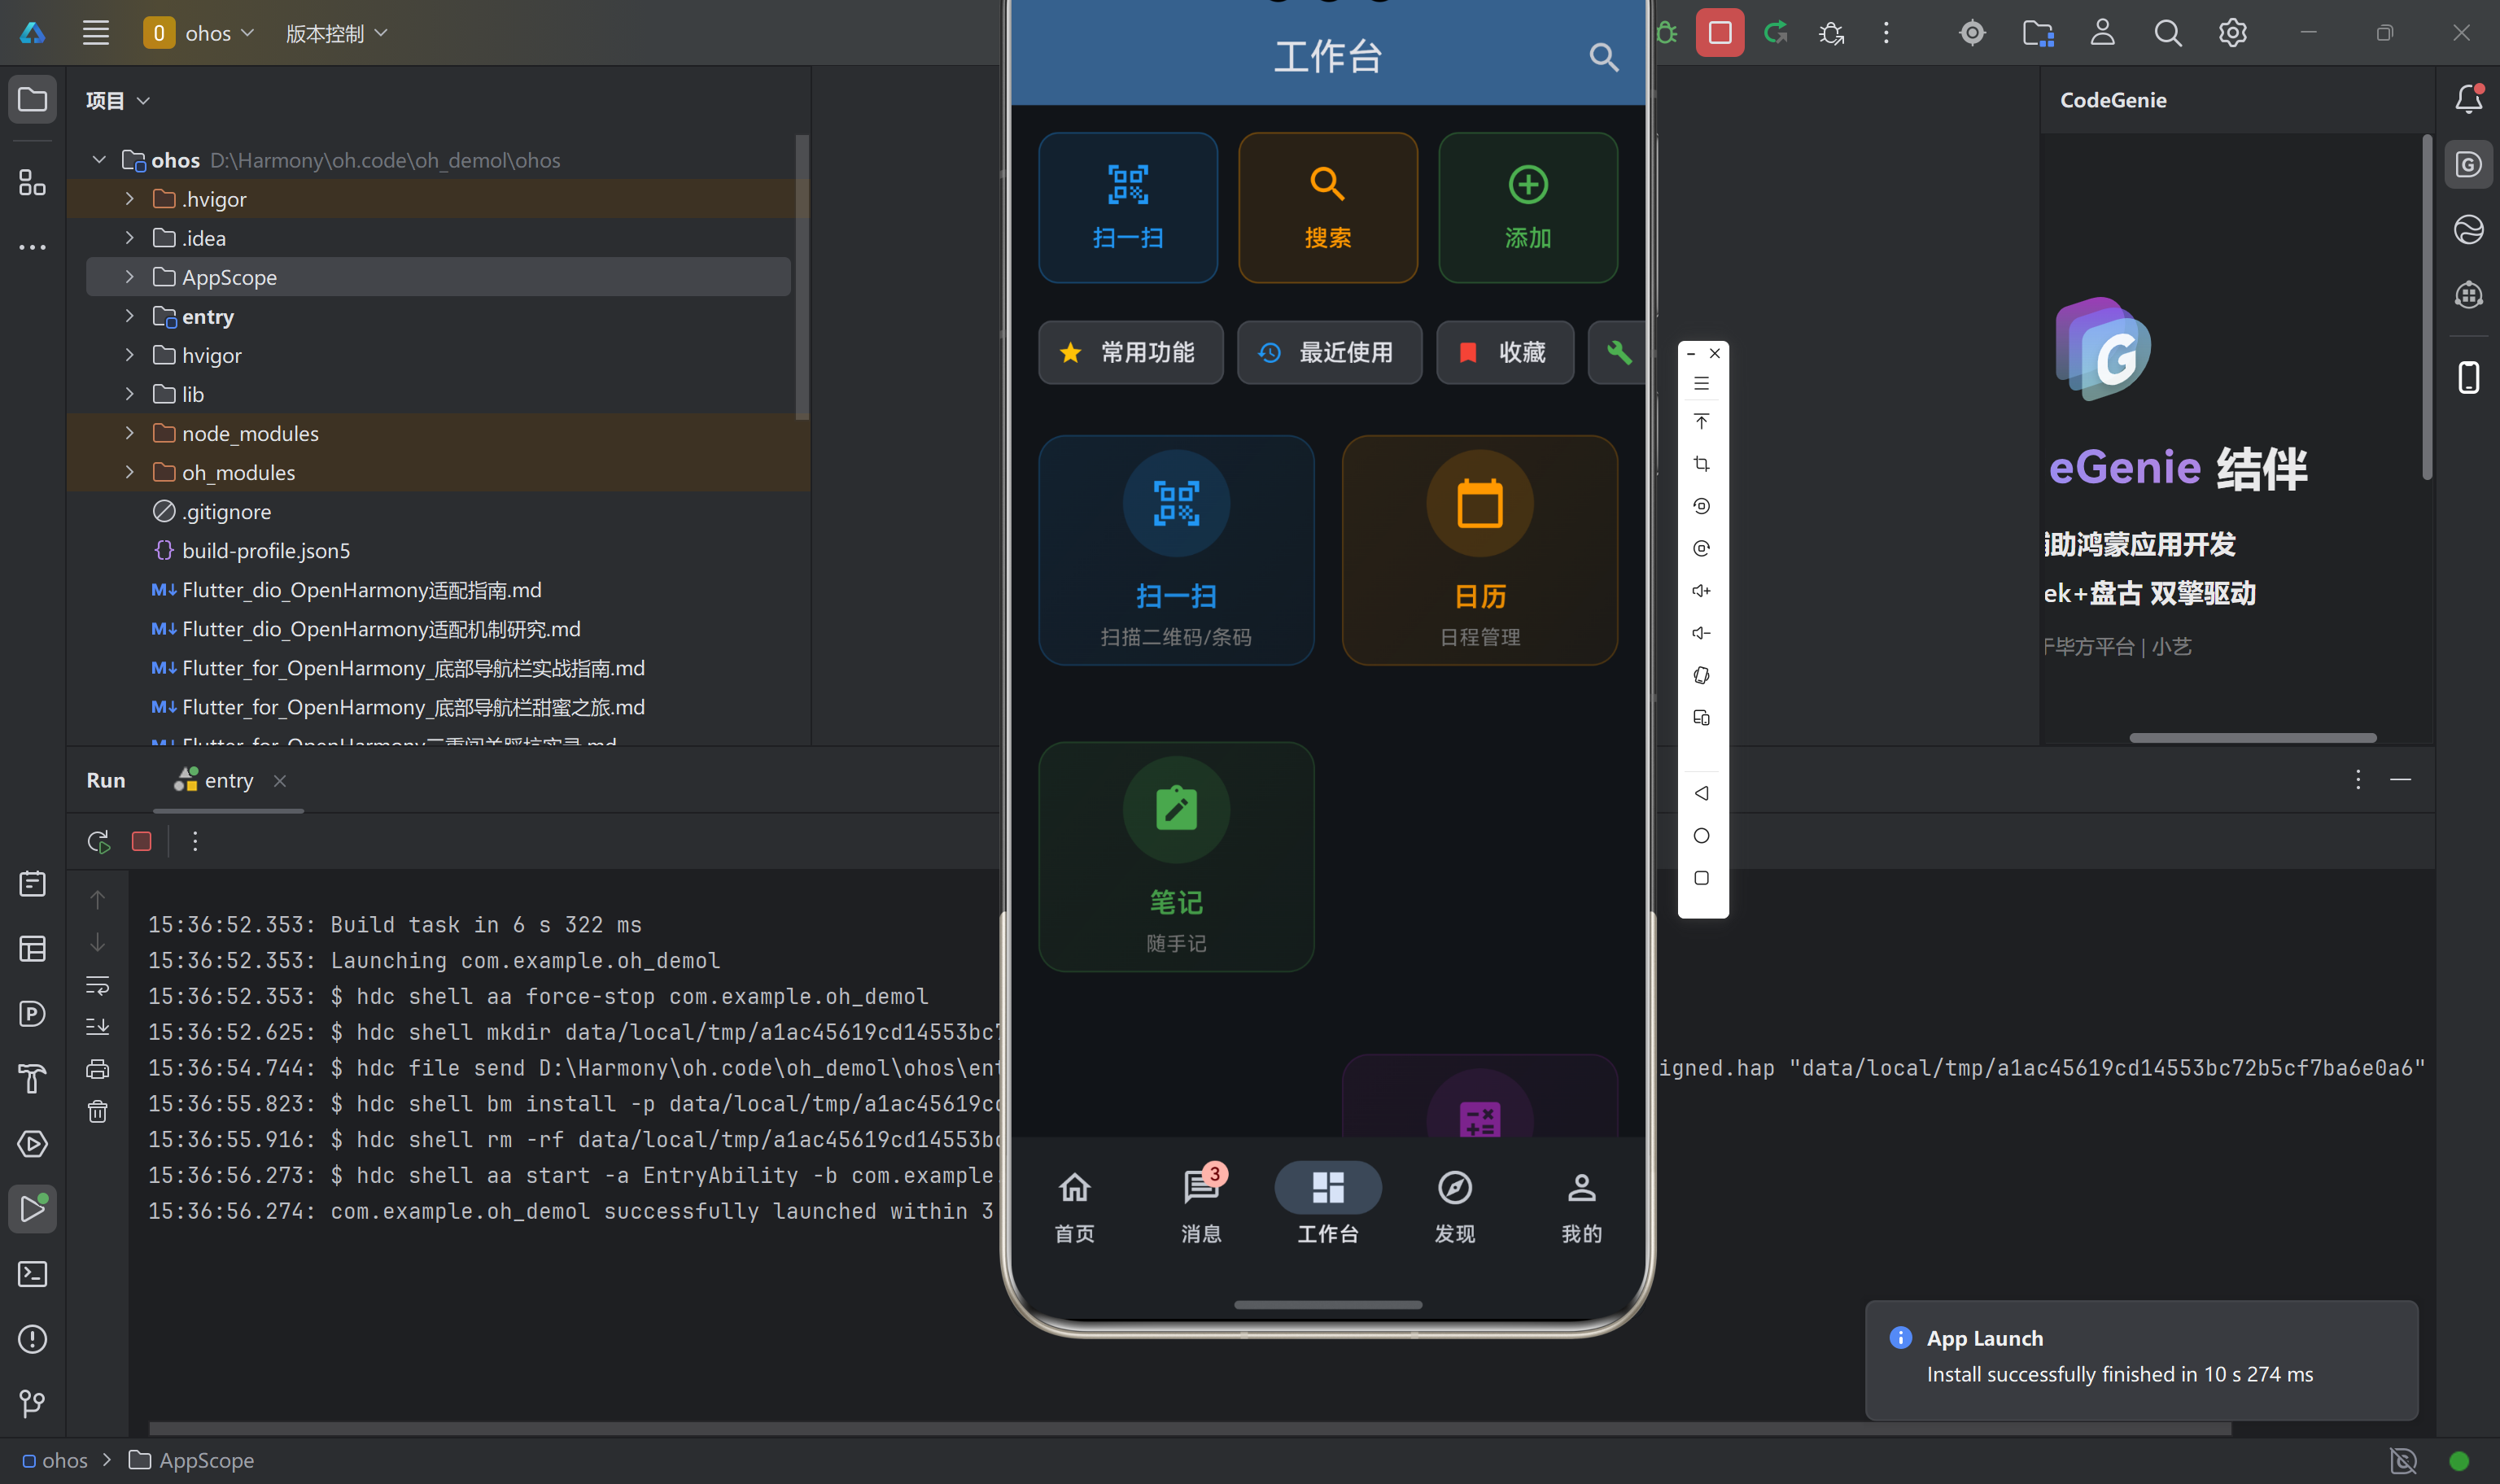2500x1484 pixels.
Task: Select the entry tab in Run panel
Action: click(x=228, y=781)
